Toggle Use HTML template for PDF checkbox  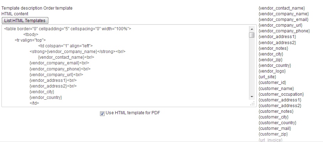(x=102, y=114)
